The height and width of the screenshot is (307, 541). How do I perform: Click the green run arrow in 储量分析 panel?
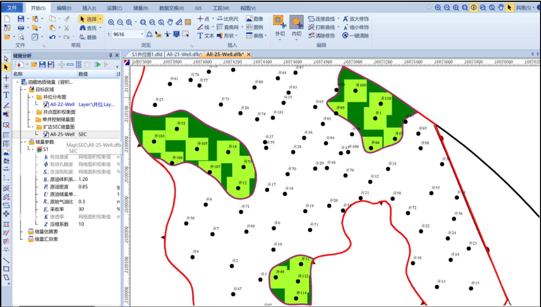98,65
